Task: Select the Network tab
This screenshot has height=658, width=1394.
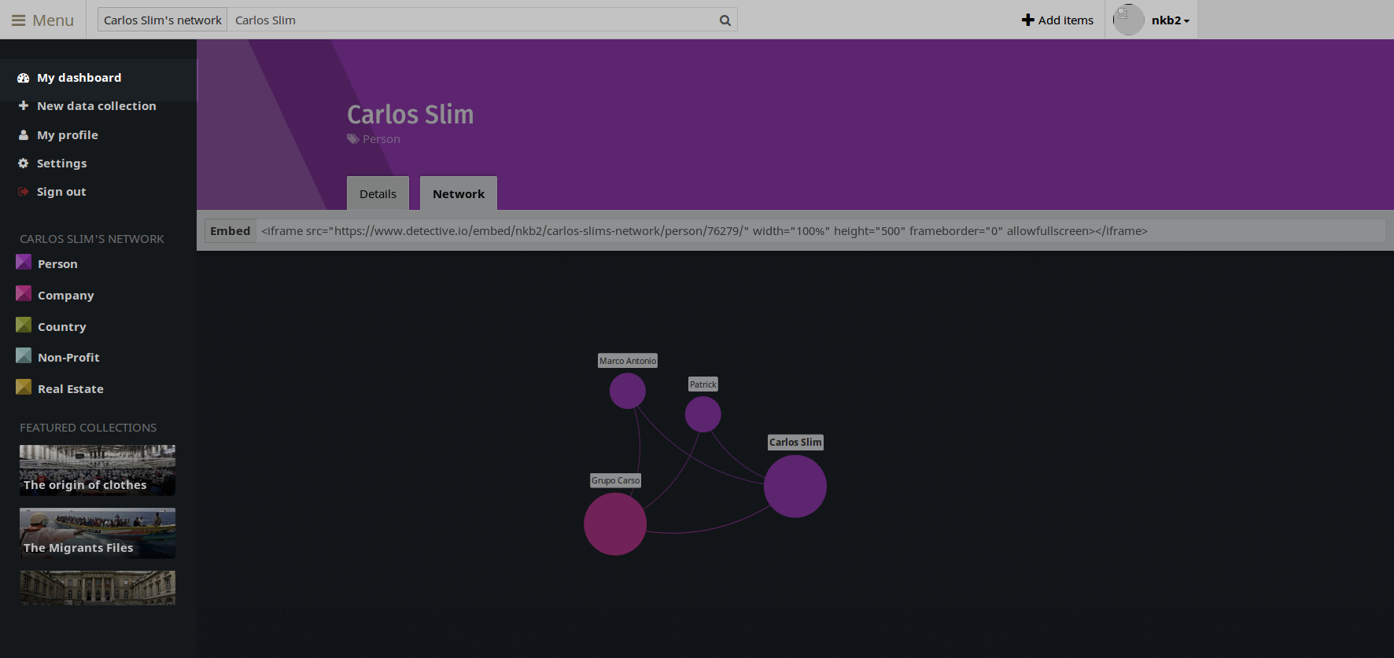Action: (459, 193)
